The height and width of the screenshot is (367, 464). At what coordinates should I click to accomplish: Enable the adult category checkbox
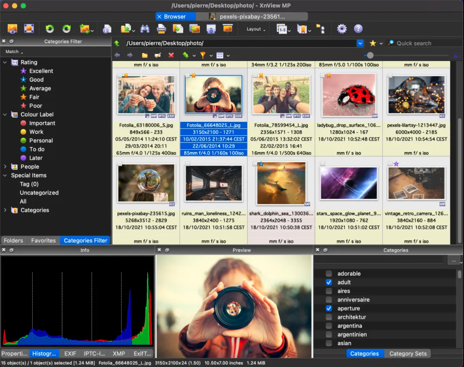tap(329, 282)
